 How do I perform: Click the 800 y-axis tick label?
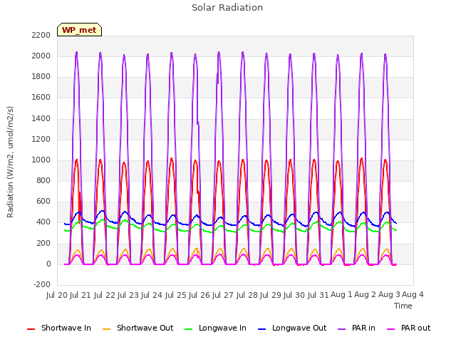43,181
